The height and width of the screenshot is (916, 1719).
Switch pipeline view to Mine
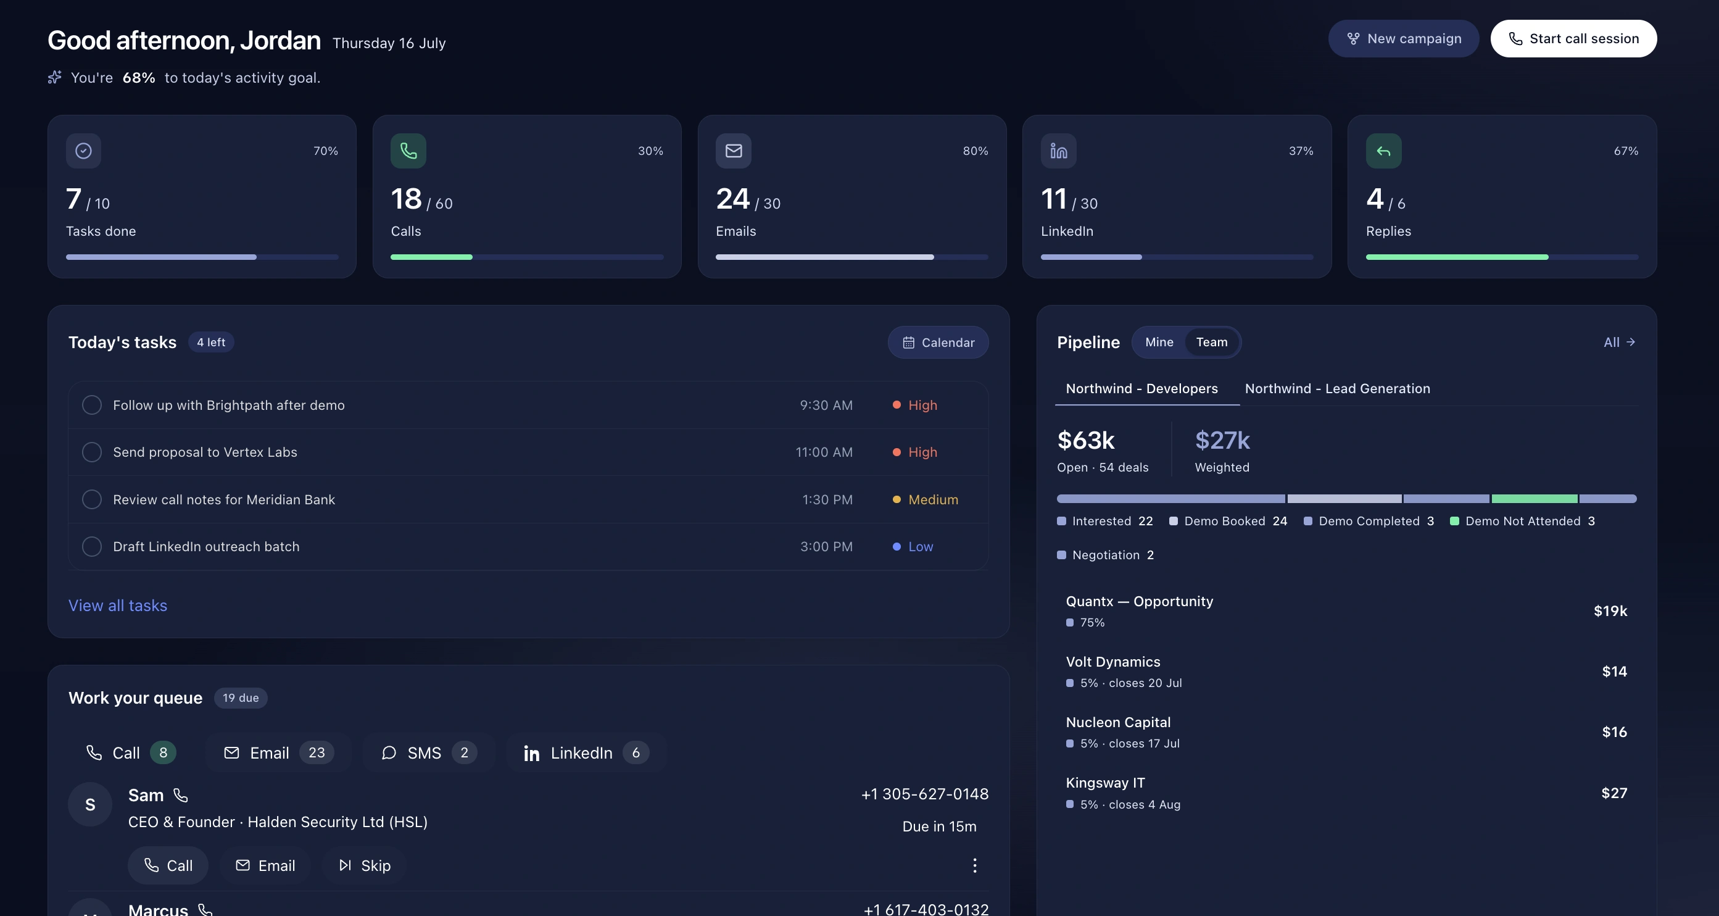1159,342
